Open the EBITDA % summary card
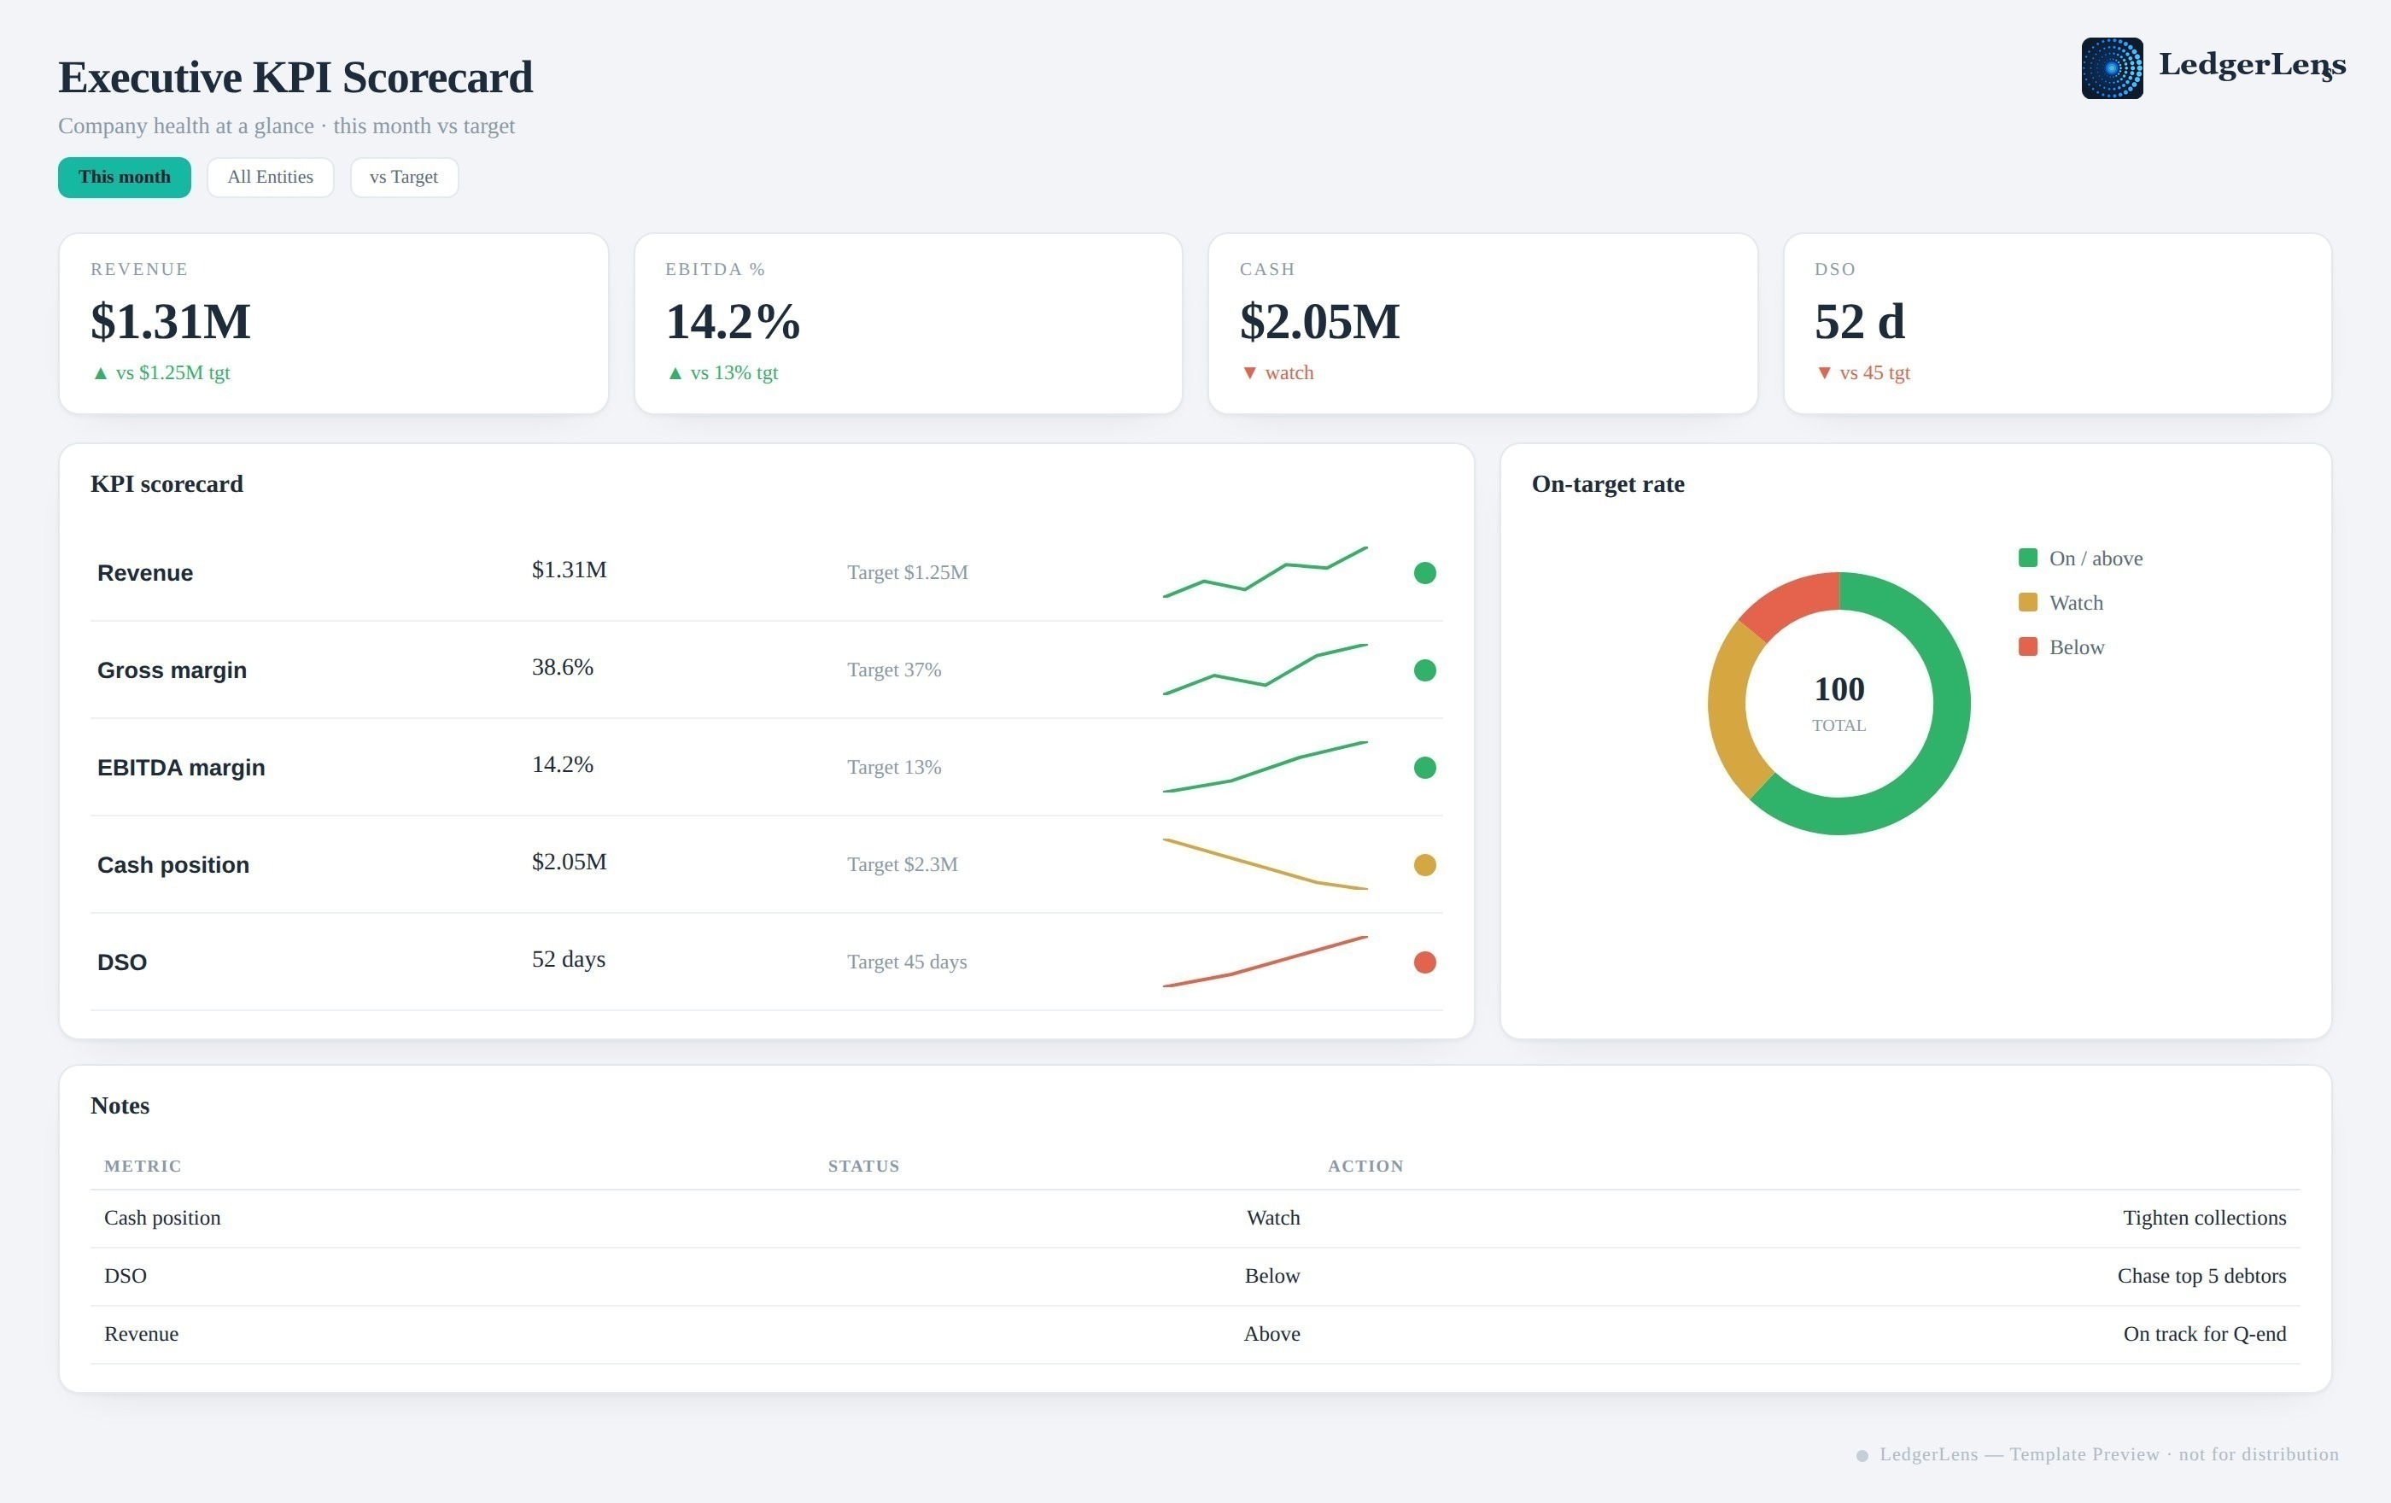The height and width of the screenshot is (1503, 2391). point(909,324)
